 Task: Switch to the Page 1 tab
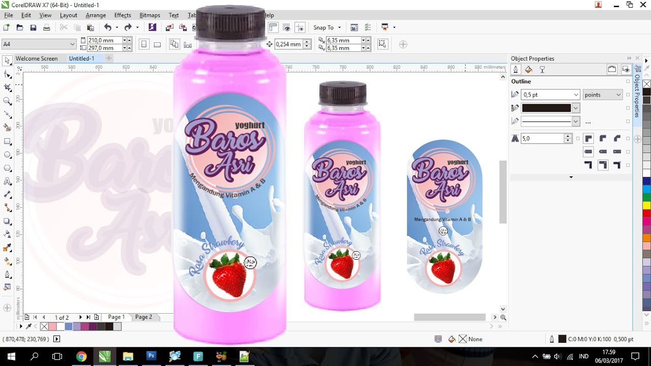[116, 317]
